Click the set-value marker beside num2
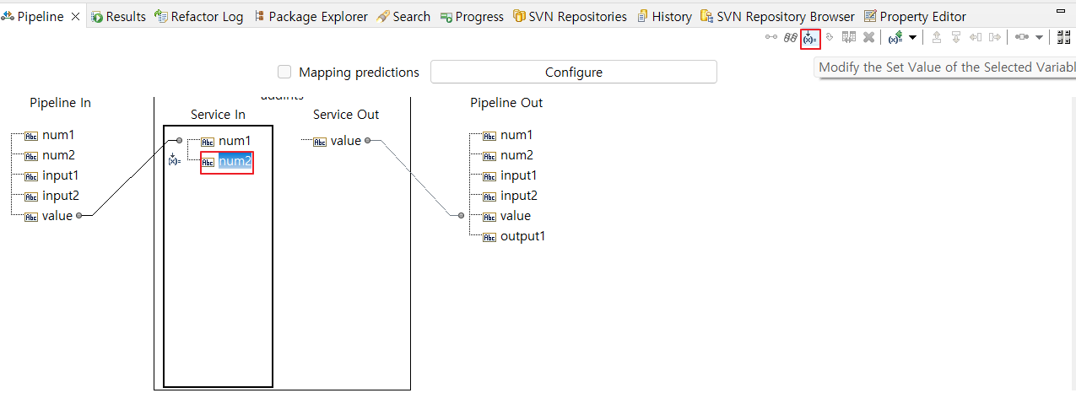This screenshot has height=393, width=1076. point(175,159)
